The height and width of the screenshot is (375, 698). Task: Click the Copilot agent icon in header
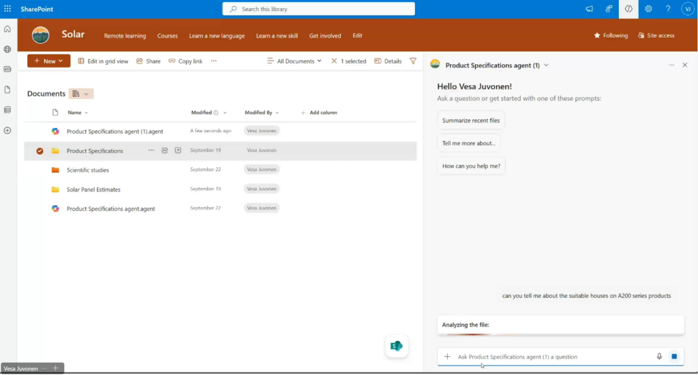click(x=628, y=9)
